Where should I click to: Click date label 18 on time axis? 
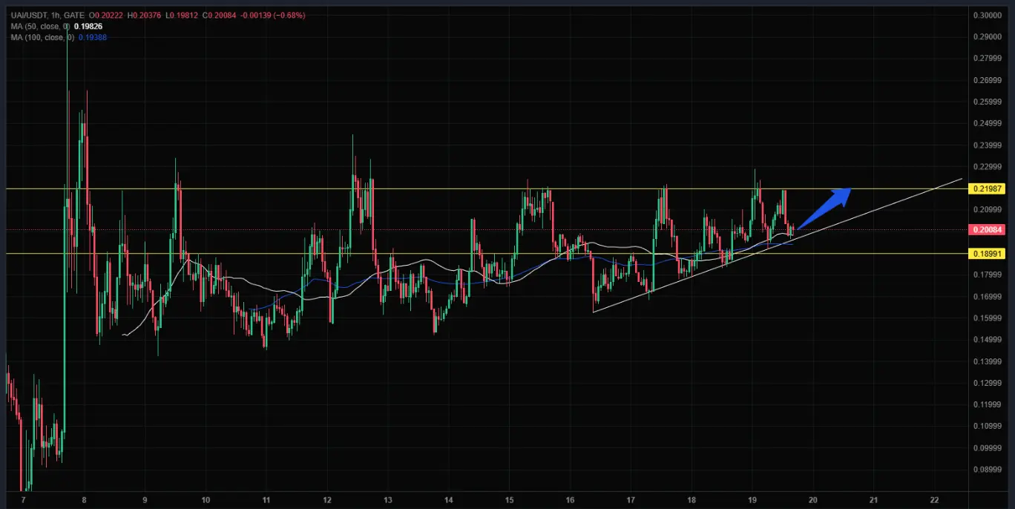pos(692,499)
